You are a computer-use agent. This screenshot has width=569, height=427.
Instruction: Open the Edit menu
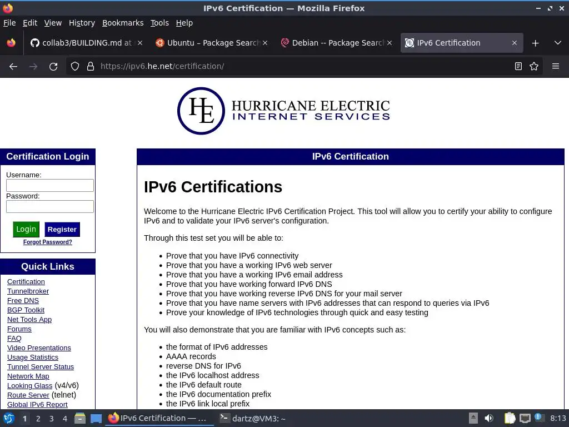tap(30, 23)
